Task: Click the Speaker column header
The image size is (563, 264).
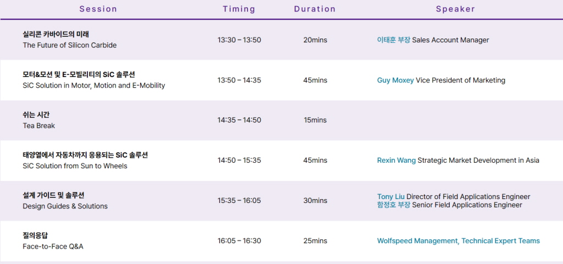Action: pos(455,9)
